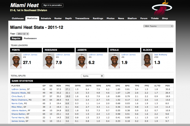The image size is (190, 126).
Task: Open the Stadium tab
Action: pos(132,18)
